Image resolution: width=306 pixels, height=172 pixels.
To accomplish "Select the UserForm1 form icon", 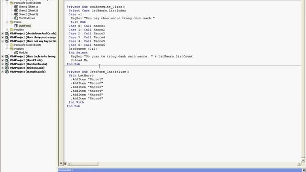I will [x=16, y=26].
